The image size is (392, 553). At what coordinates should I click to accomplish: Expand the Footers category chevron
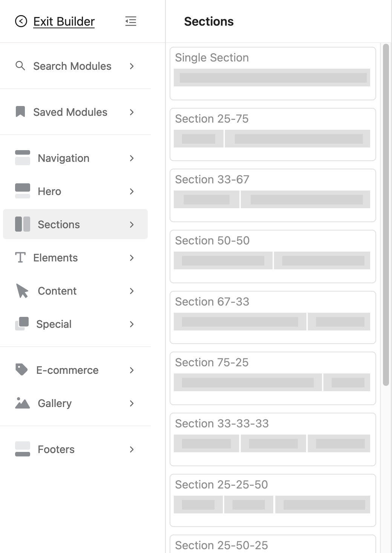point(132,449)
